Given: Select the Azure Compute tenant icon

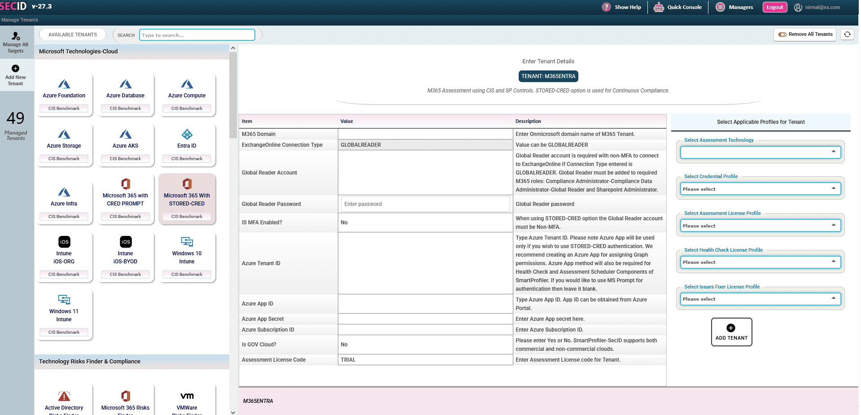Looking at the screenshot, I should [x=187, y=84].
